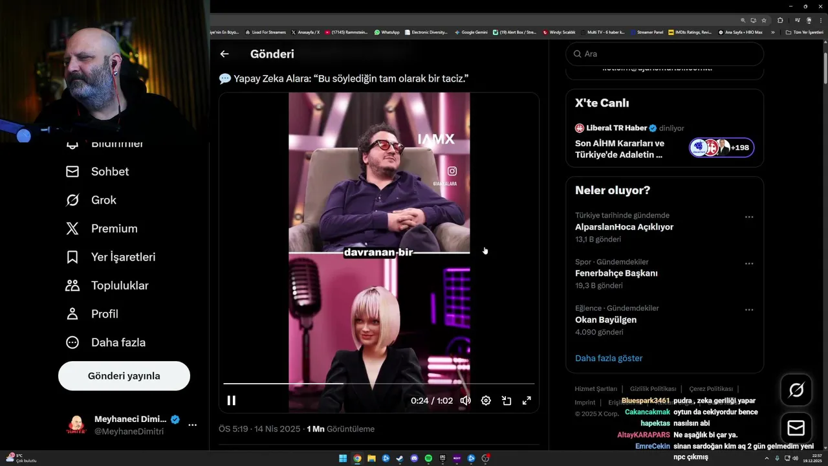The width and height of the screenshot is (828, 466).
Task: Open Hizmet Şartları link
Action: coord(596,389)
